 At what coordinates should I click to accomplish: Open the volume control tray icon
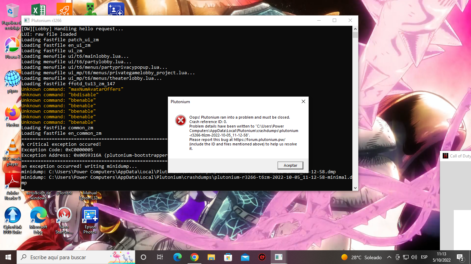coord(414,257)
